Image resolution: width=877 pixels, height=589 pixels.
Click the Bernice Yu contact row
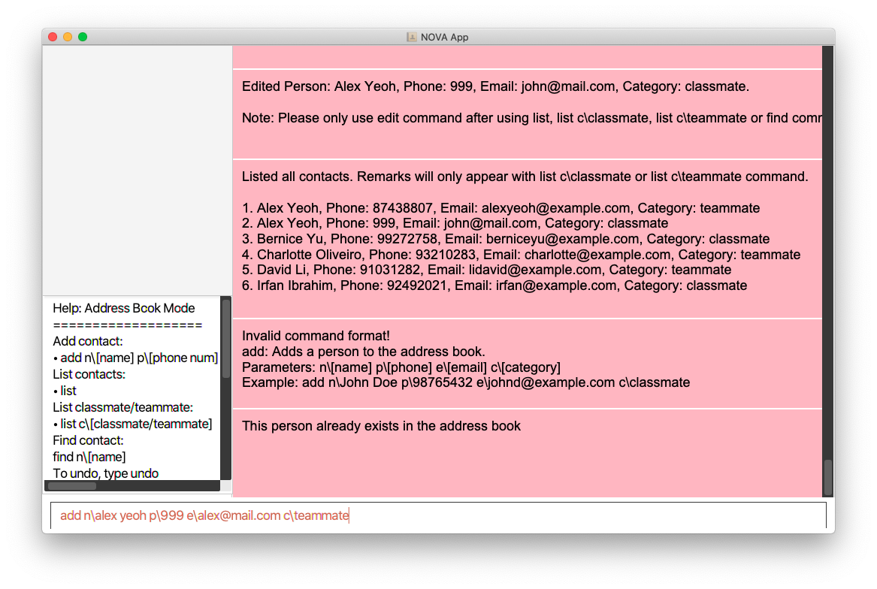(x=506, y=239)
